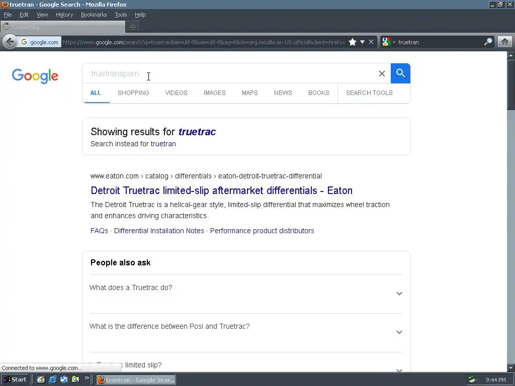Screen dimensions: 515x386
Task: Clear the Google search box with the X
Action: point(382,73)
